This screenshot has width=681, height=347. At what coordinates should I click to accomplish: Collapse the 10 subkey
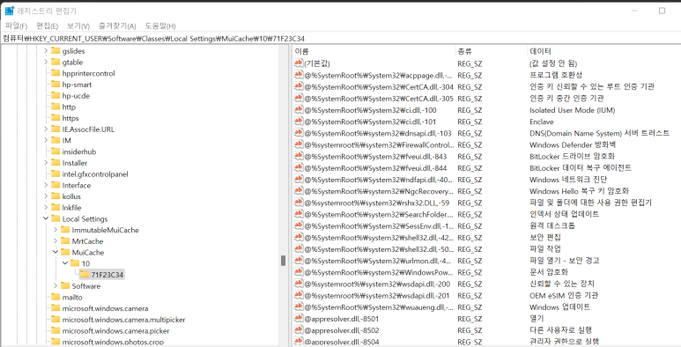[x=65, y=263]
